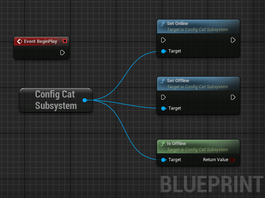Select the Config Cat Subsystem node
265x198 pixels.
56,100
